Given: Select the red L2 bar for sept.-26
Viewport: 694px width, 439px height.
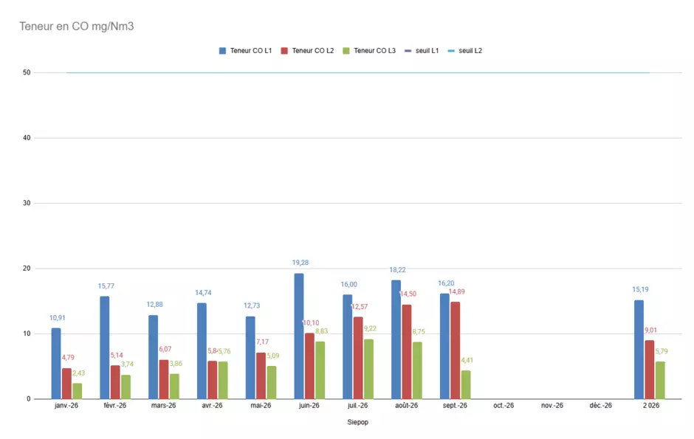Looking at the screenshot, I should (456, 350).
